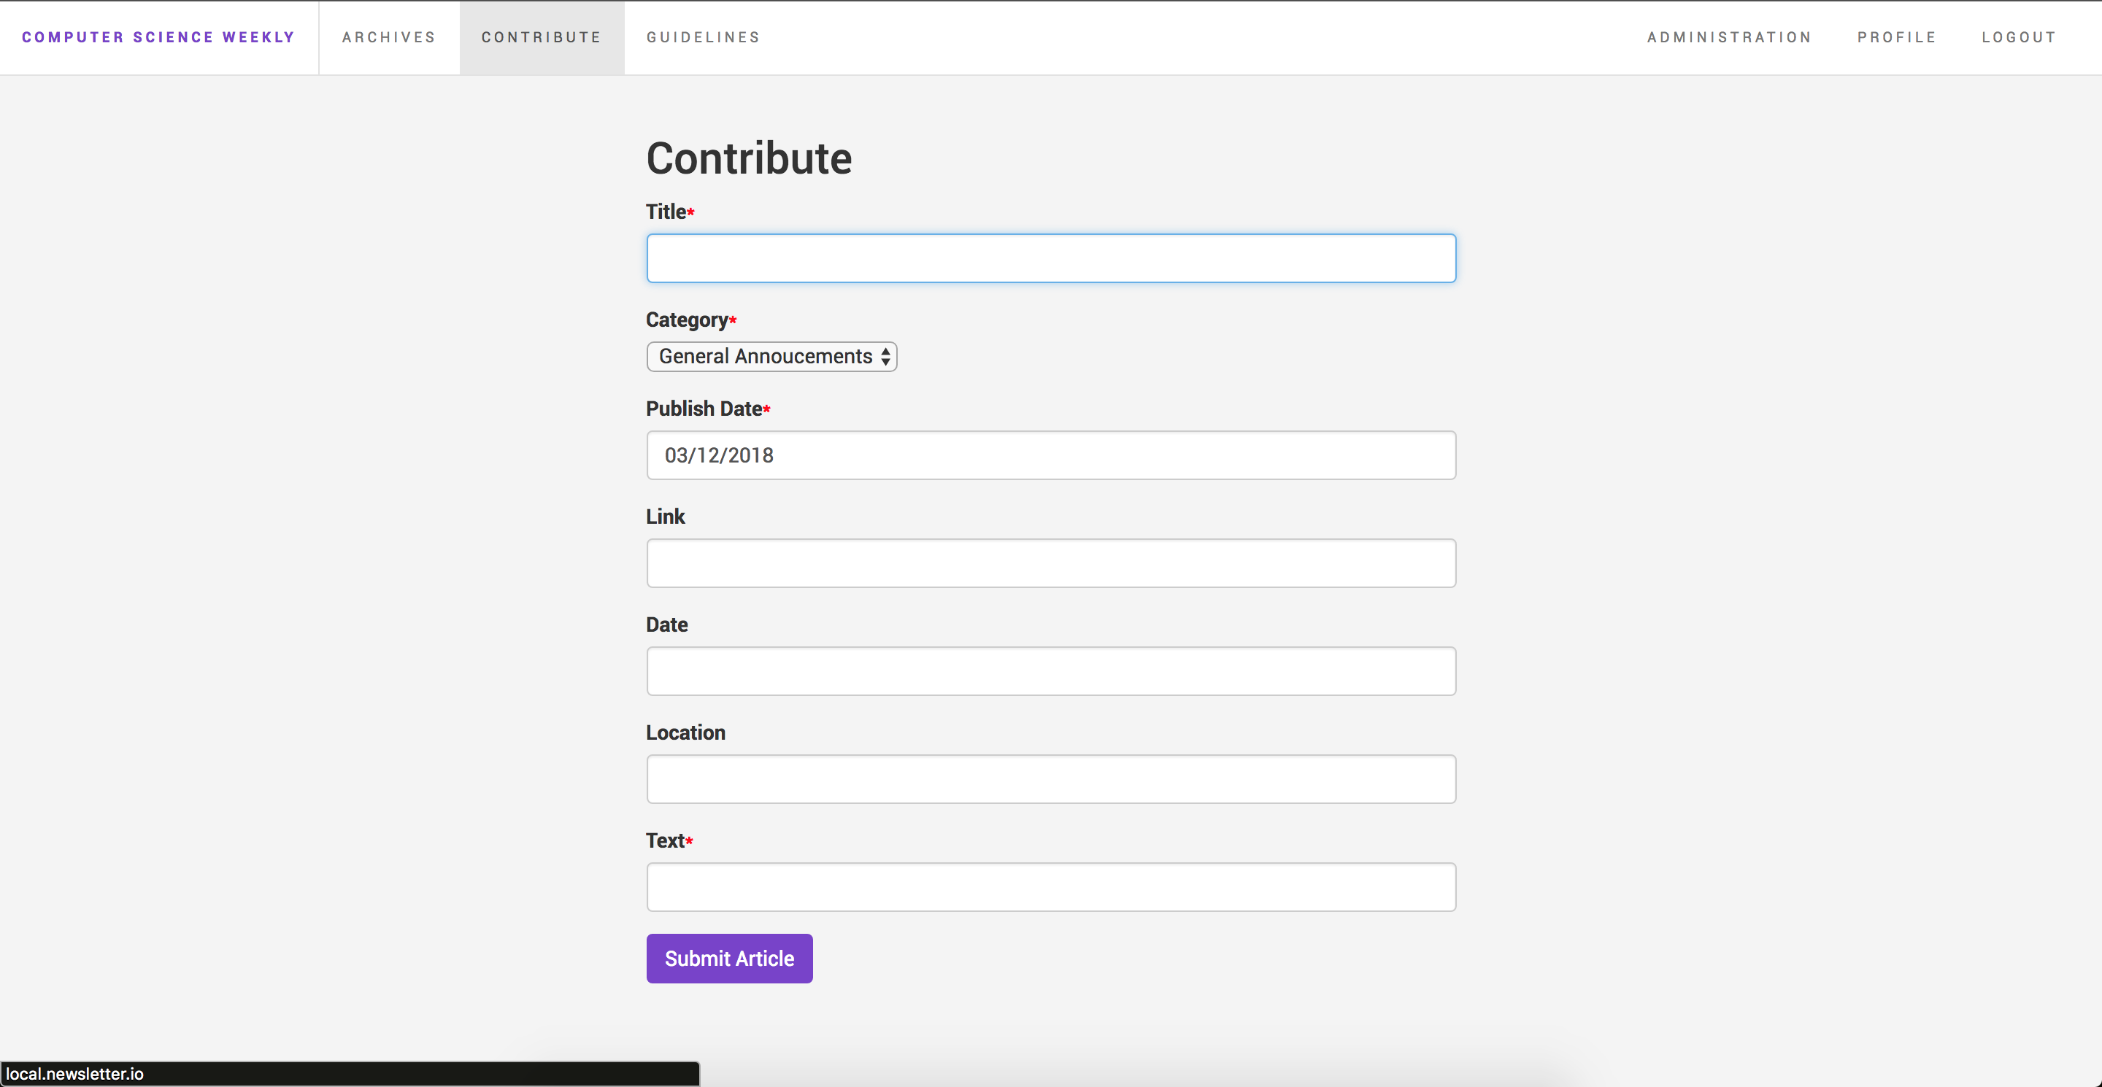Go to the Profile page
This screenshot has width=2102, height=1087.
[x=1896, y=37]
